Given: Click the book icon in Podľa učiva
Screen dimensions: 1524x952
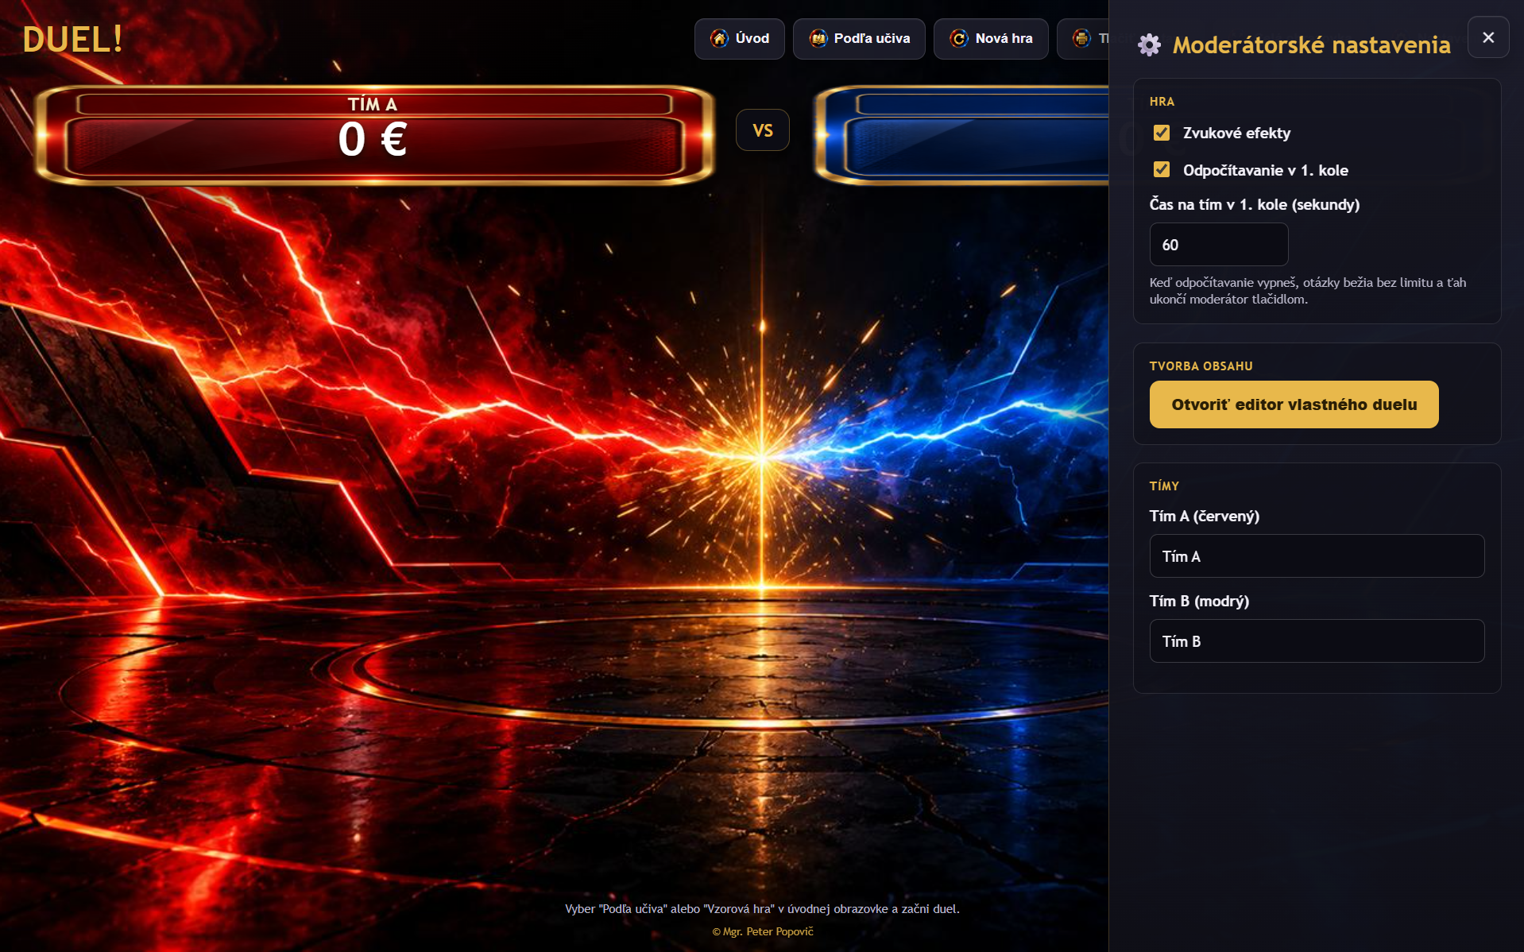Looking at the screenshot, I should coord(818,38).
